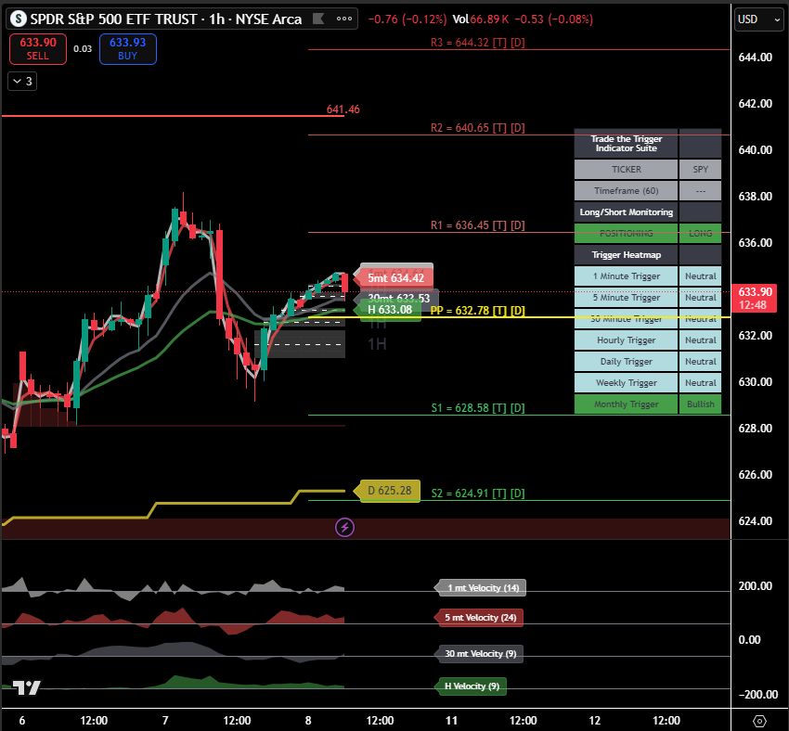Click the Timeframe (60) table cell

coord(626,190)
